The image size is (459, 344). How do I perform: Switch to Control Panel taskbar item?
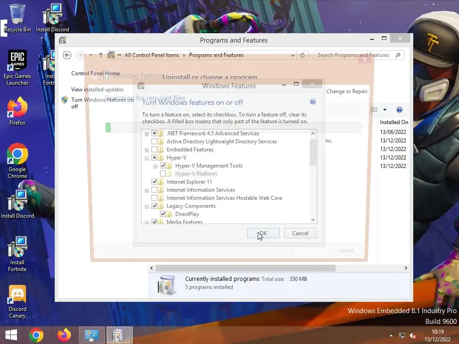click(x=91, y=335)
